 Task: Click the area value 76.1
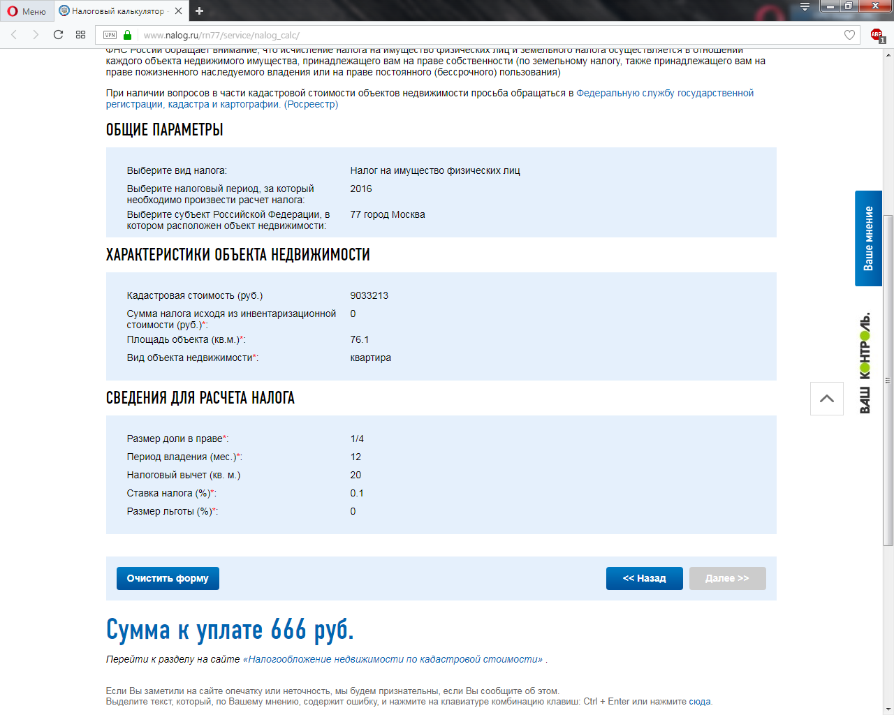(x=359, y=339)
